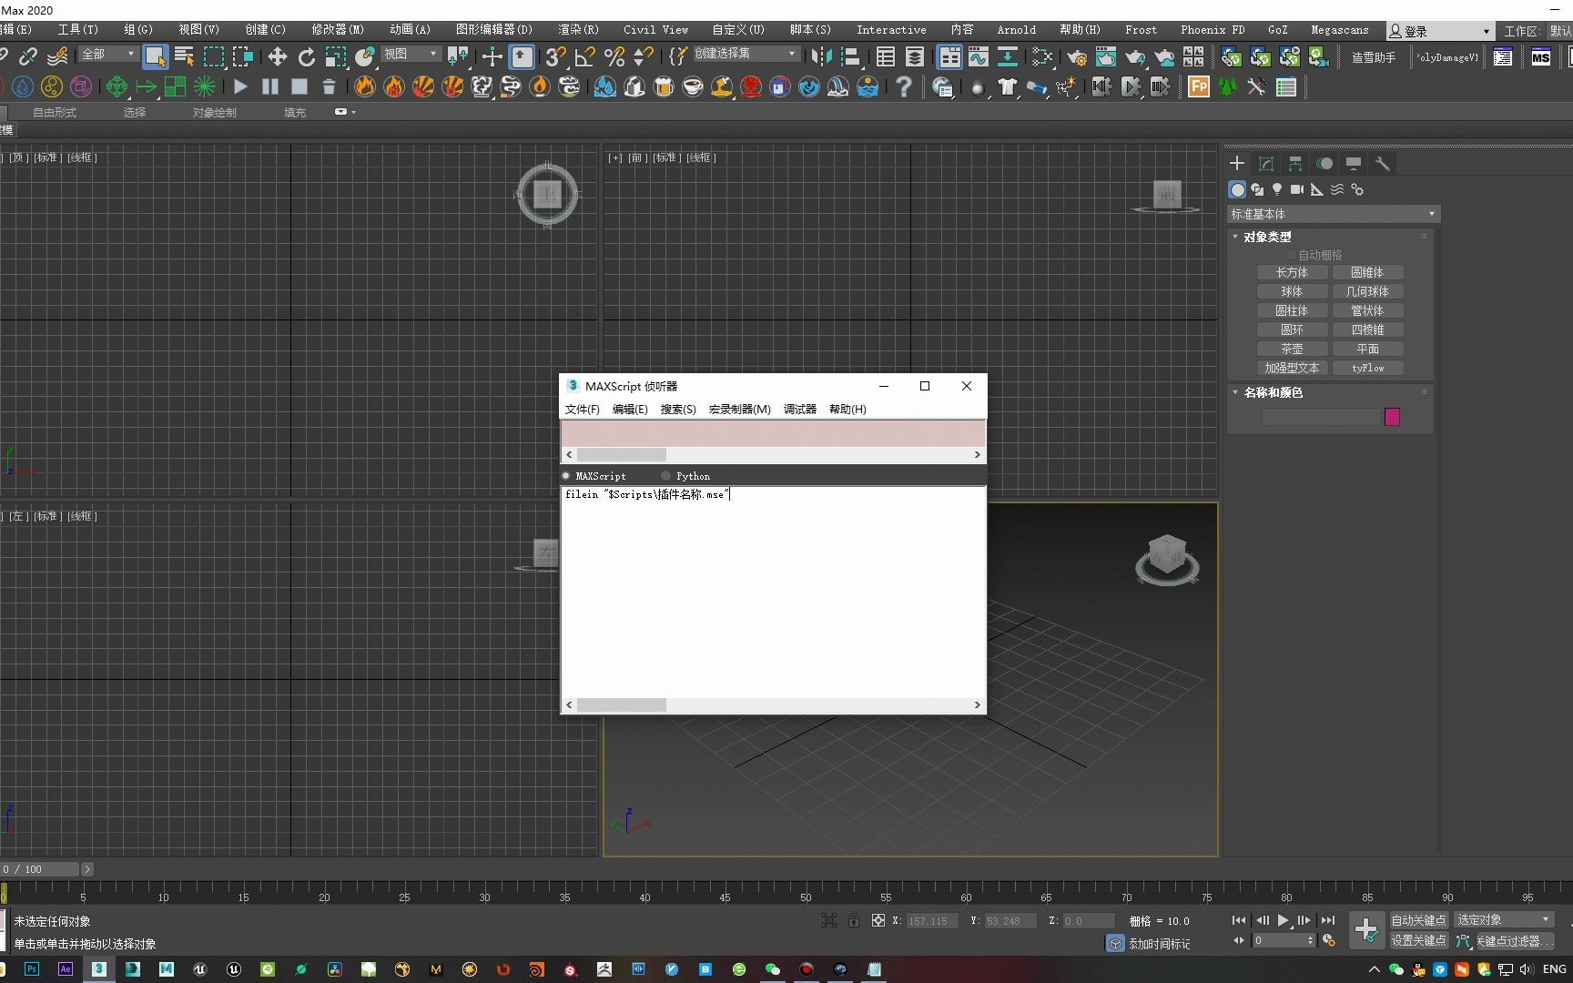
Task: Open the 创建选择集 named selection dropdown
Action: pyautogui.click(x=746, y=54)
